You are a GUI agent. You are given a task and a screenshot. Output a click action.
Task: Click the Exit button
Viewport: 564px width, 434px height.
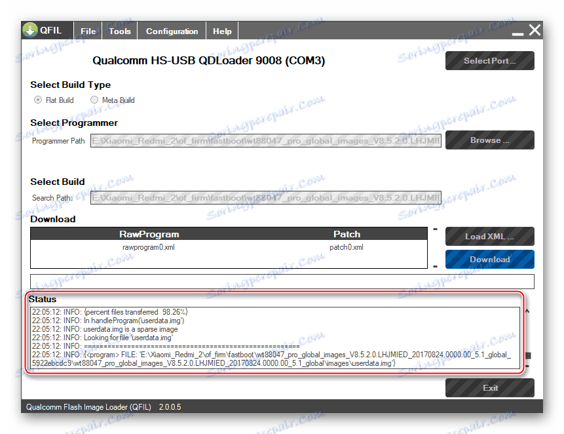pos(489,388)
